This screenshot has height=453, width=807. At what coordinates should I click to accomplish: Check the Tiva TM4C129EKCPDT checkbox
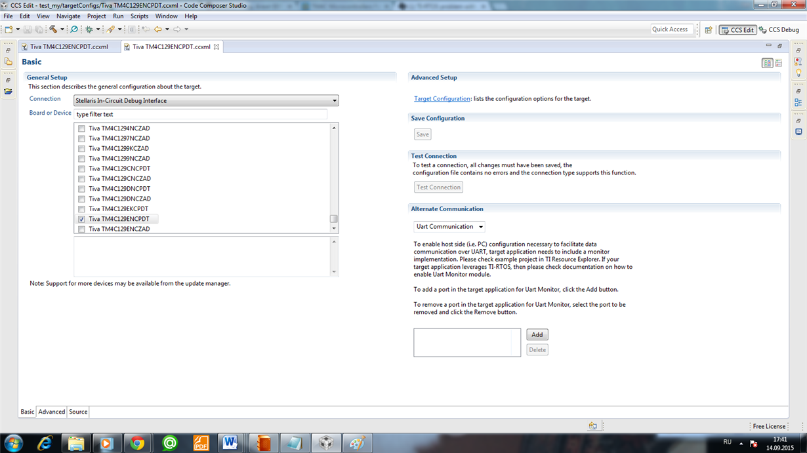81,209
